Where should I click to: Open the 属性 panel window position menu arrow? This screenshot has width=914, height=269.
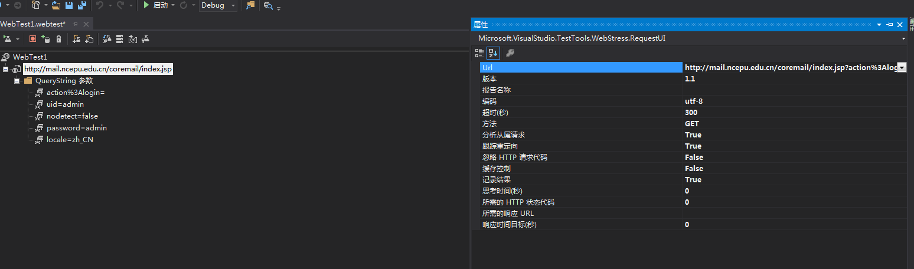coord(879,25)
